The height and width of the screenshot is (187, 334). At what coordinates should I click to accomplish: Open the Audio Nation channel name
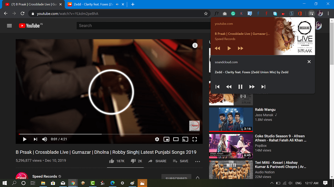(265, 172)
